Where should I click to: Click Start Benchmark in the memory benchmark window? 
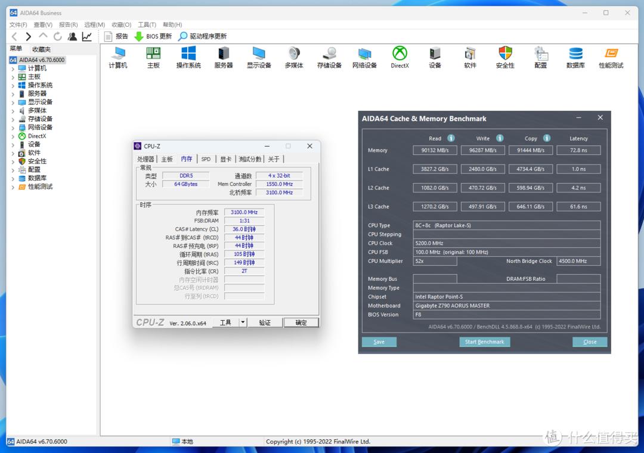(x=485, y=342)
